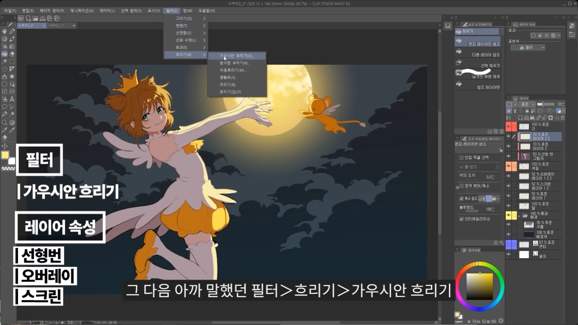Delete layer with layer panel trash icon

pos(563,118)
